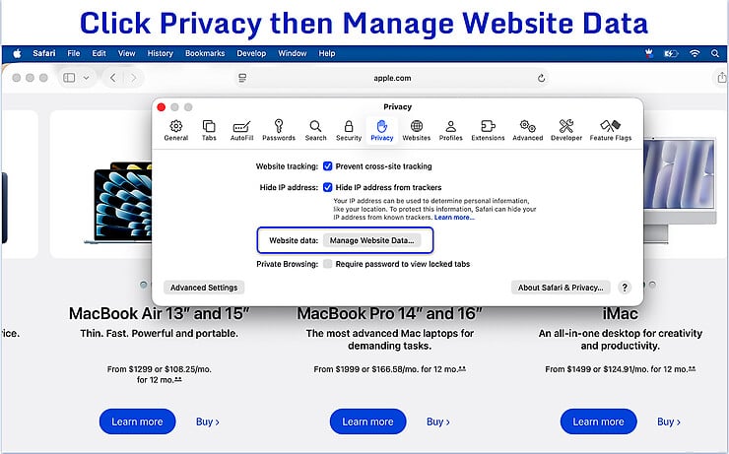Open the Safari menu
Image resolution: width=729 pixels, height=454 pixels.
[44, 53]
